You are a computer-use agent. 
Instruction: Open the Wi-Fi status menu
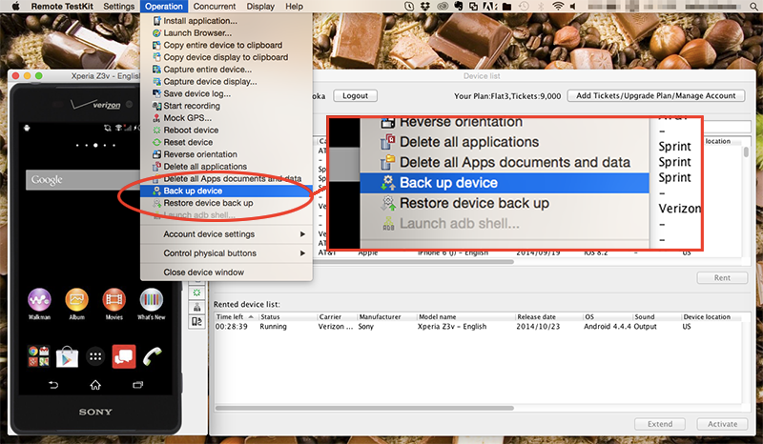pyautogui.click(x=558, y=7)
